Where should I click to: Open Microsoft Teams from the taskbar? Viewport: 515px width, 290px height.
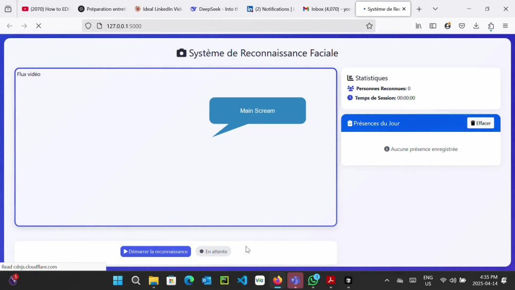(x=295, y=281)
